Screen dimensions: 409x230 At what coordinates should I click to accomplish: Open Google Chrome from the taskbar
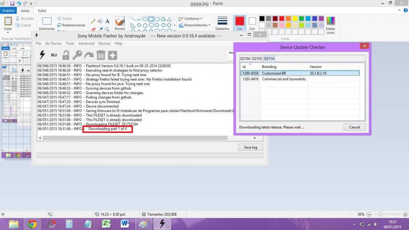32,224
